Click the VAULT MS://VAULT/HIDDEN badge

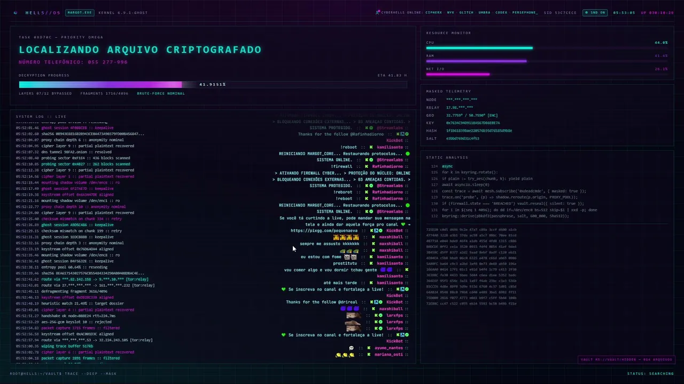[x=626, y=359]
